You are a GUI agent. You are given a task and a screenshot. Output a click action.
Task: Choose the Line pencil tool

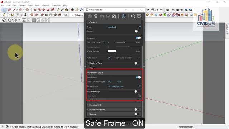tap(14, 10)
